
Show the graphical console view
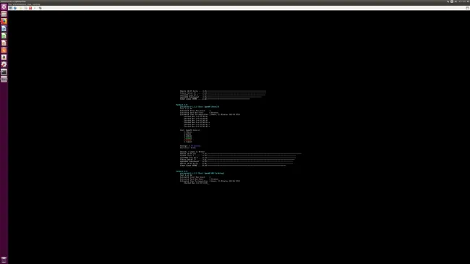click(x=10, y=8)
